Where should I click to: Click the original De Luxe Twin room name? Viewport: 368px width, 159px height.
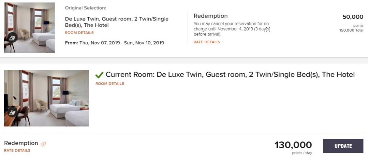[116, 22]
